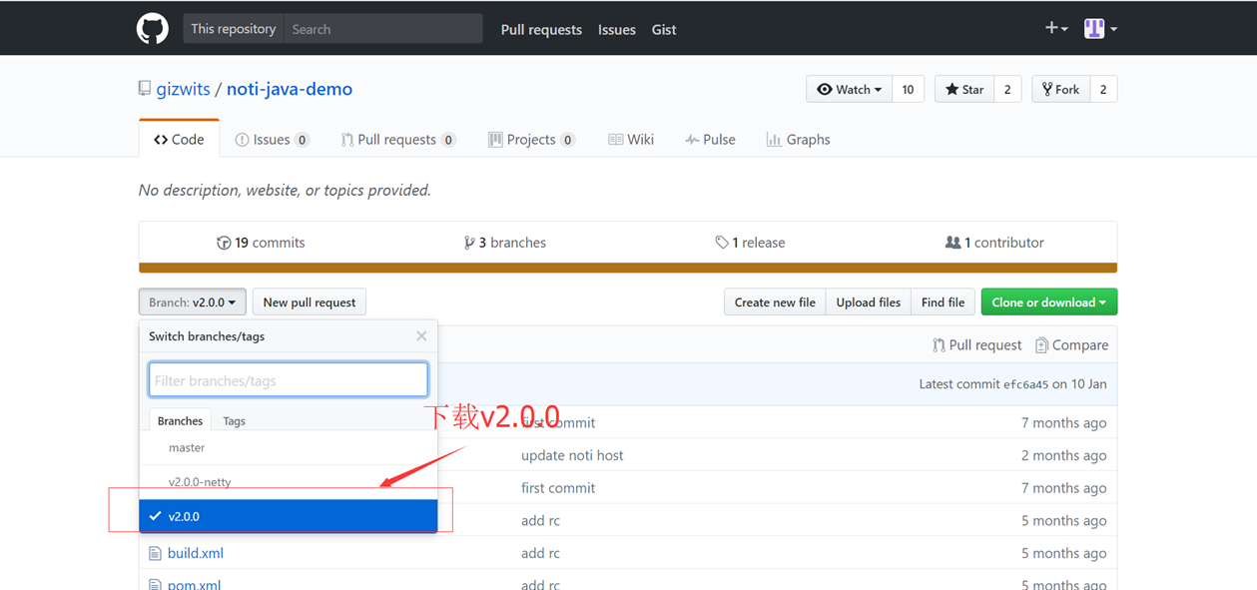Screen dimensions: 1257x590
Task: Click the release tag icon
Action: 722,243
